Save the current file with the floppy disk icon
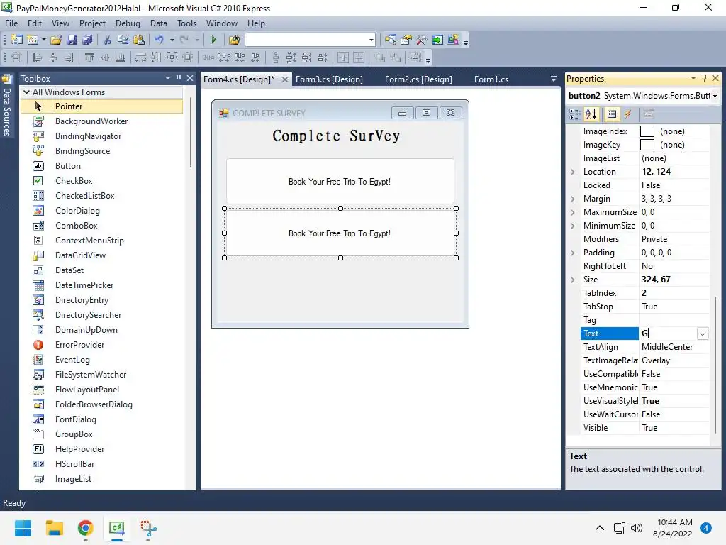 click(72, 40)
